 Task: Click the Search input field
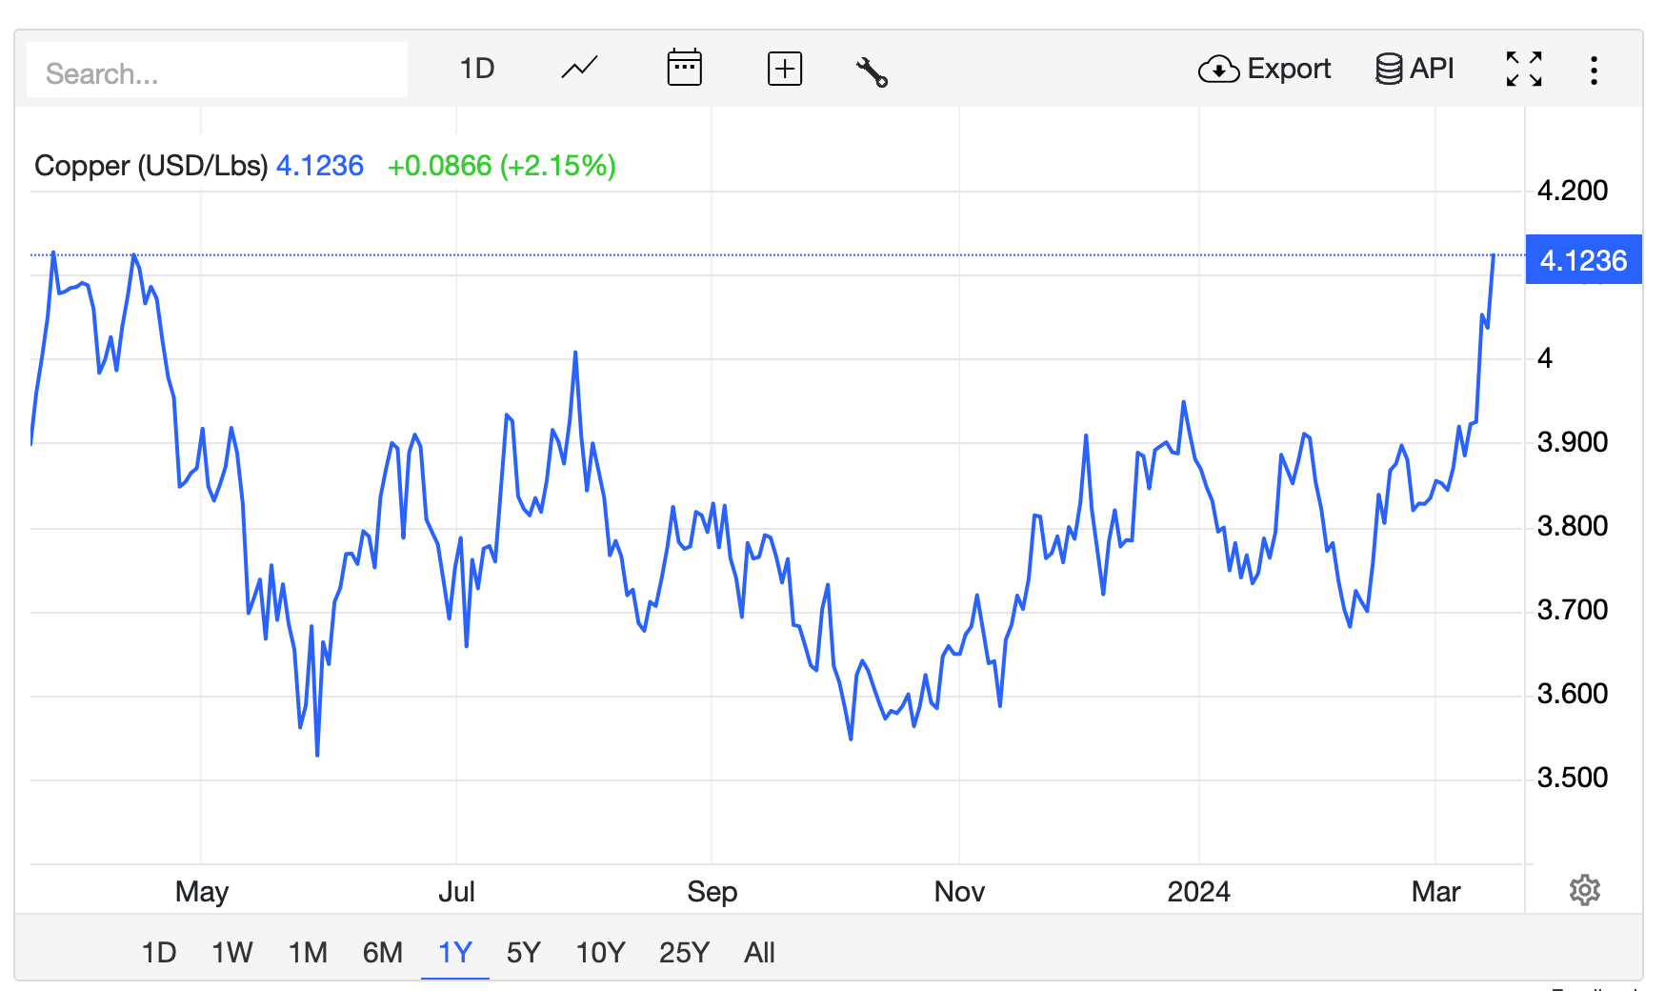217,71
